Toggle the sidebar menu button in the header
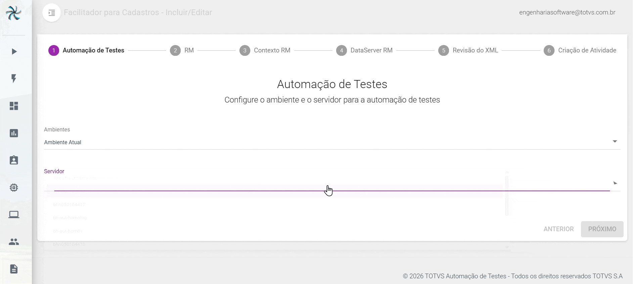Screen dimensions: 633x284 point(52,13)
